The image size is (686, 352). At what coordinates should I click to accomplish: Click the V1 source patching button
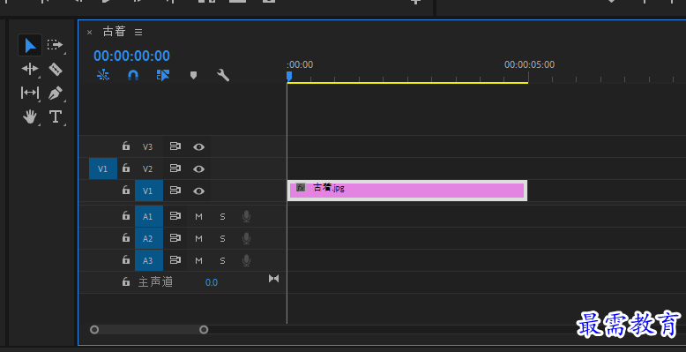(x=103, y=169)
